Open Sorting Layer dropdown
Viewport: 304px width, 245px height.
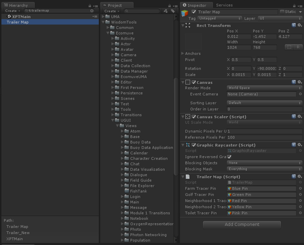(x=264, y=103)
